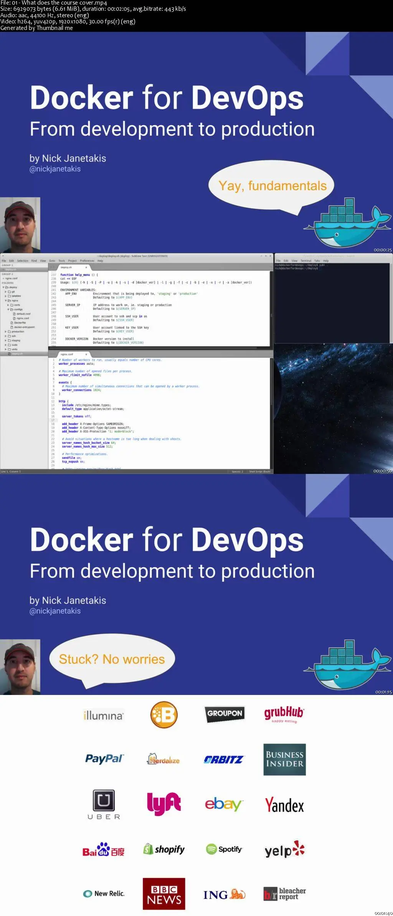Viewport: 393px width, 916px height.
Task: Close the deploy.sh tab with its x
Action: click(x=86, y=267)
